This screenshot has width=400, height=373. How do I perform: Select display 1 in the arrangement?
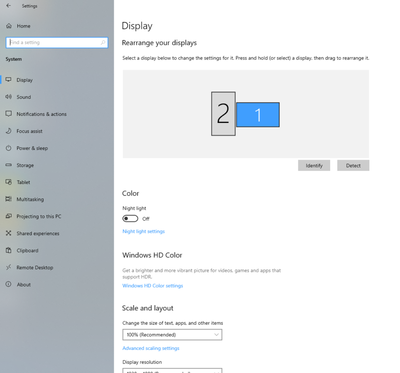point(258,114)
